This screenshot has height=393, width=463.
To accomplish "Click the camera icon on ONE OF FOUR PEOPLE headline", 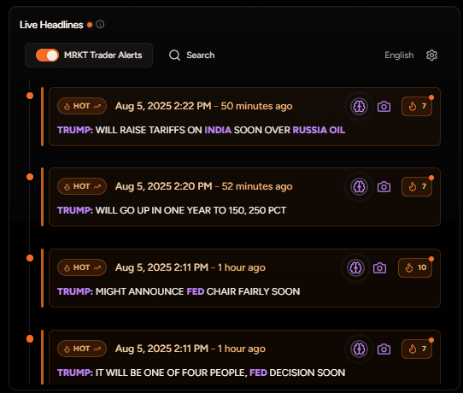I will [384, 349].
